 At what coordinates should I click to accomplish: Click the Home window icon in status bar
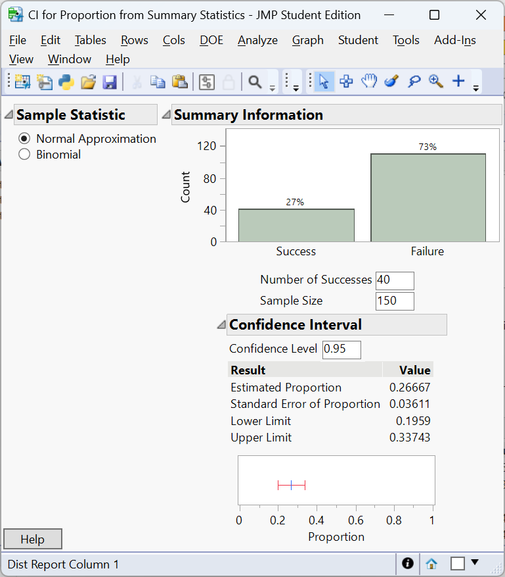[x=431, y=564]
